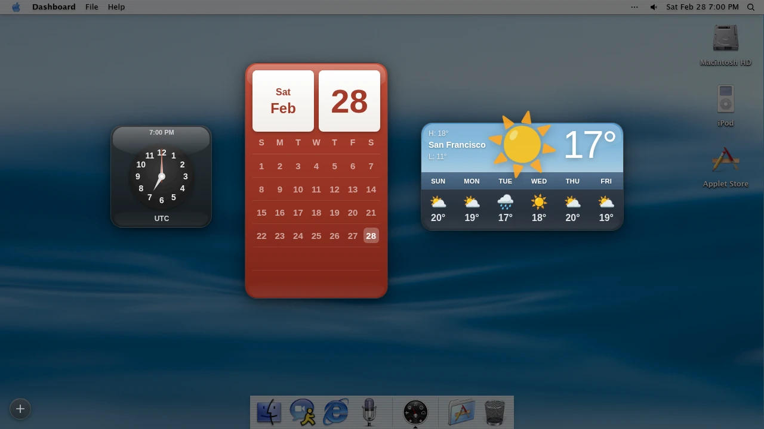The width and height of the screenshot is (764, 429).
Task: Select day 10 in the calendar
Action: (x=298, y=189)
